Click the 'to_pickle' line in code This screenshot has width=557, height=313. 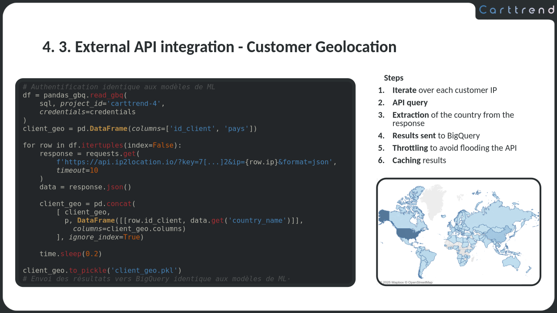pos(102,270)
